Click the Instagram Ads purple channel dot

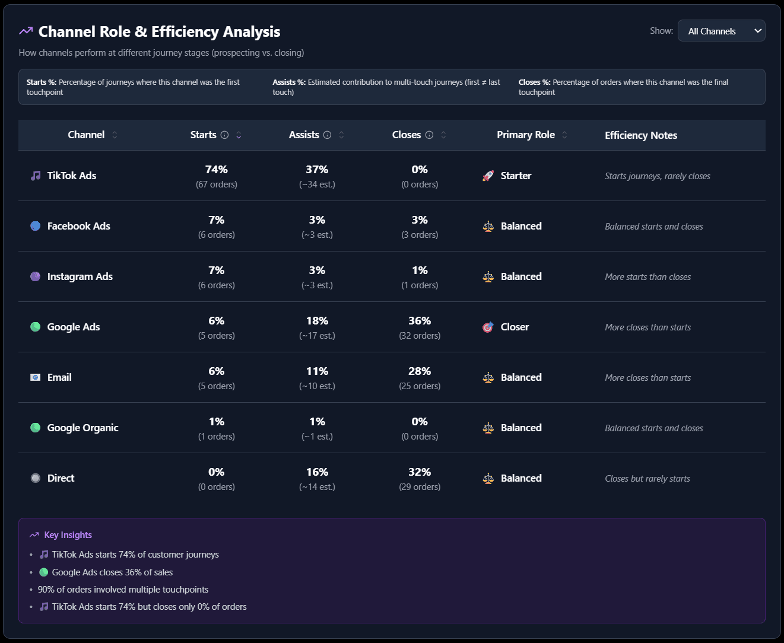click(x=35, y=276)
